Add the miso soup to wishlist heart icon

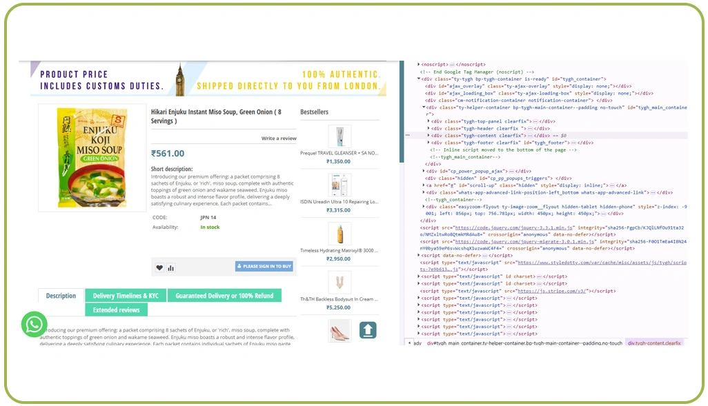click(x=160, y=266)
